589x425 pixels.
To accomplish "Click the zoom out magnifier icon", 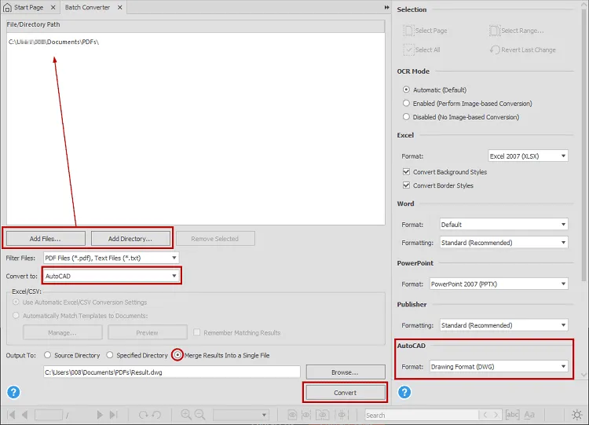I will pyautogui.click(x=199, y=415).
